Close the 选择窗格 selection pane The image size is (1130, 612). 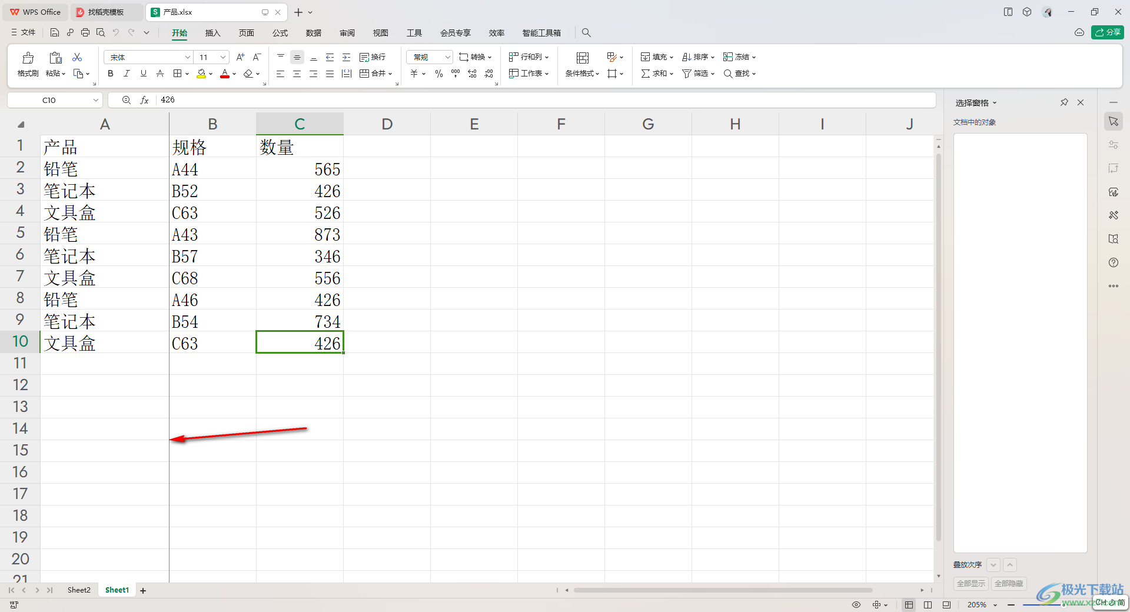[1081, 102]
